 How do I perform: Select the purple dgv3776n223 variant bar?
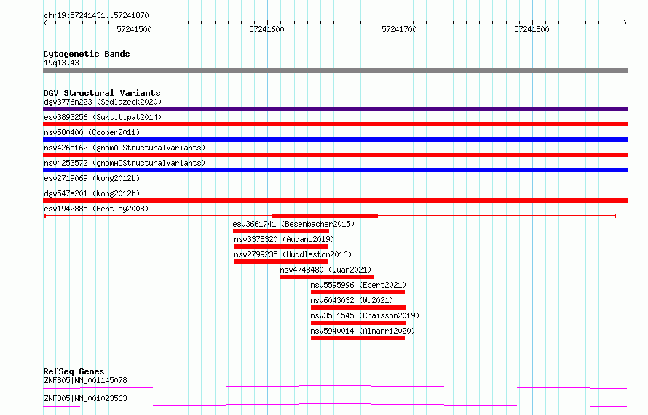click(x=335, y=109)
